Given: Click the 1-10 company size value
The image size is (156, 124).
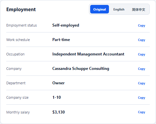Looking at the screenshot, I should [x=57, y=97].
